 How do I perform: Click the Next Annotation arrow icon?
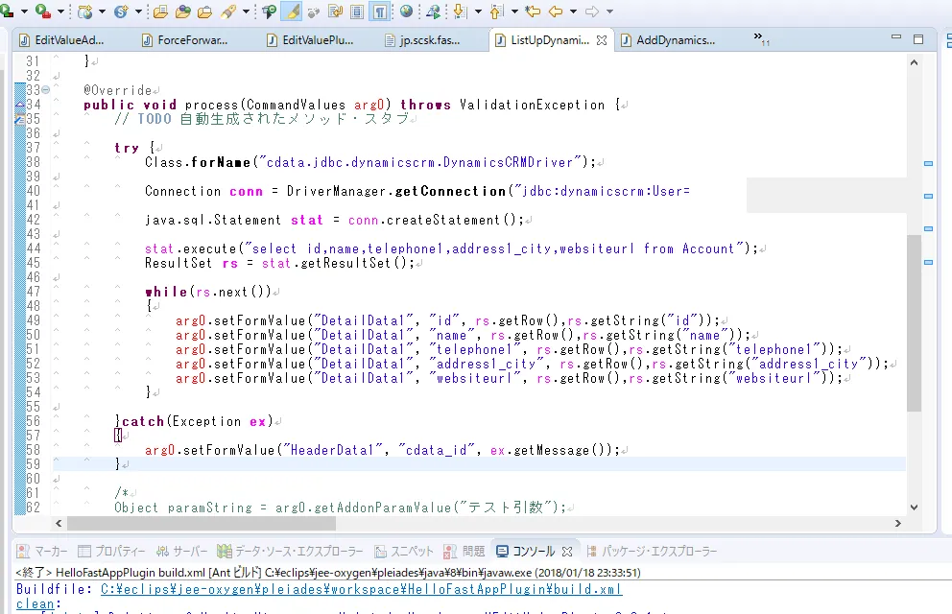[460, 12]
